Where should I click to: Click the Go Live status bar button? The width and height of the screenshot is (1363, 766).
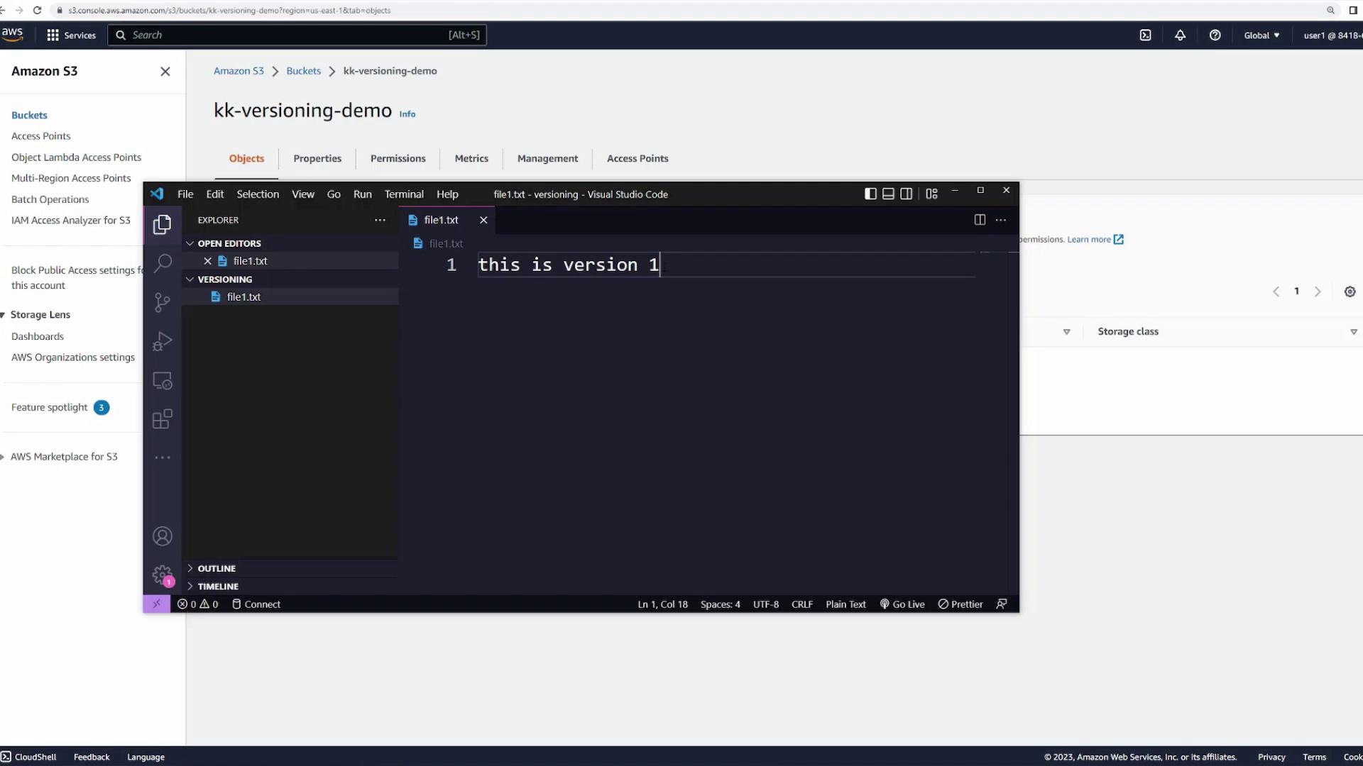902,604
